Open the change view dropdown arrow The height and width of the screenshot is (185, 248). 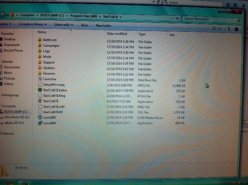[220, 29]
